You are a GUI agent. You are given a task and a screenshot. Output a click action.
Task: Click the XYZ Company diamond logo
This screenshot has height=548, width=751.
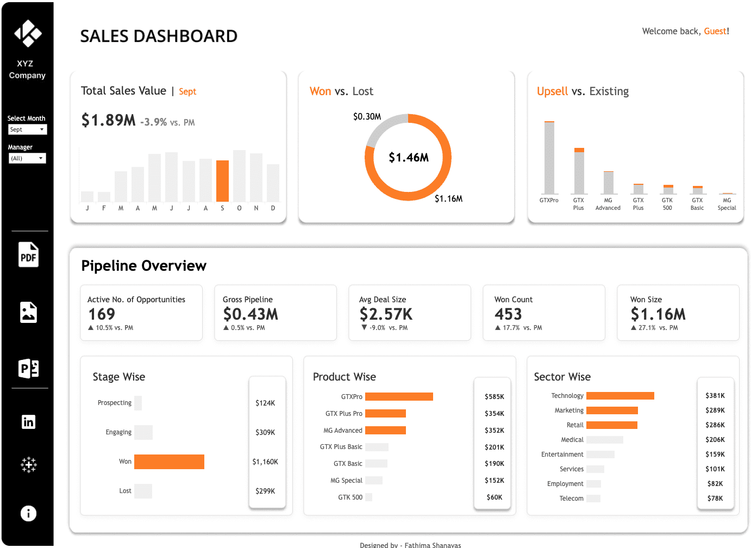[28, 34]
